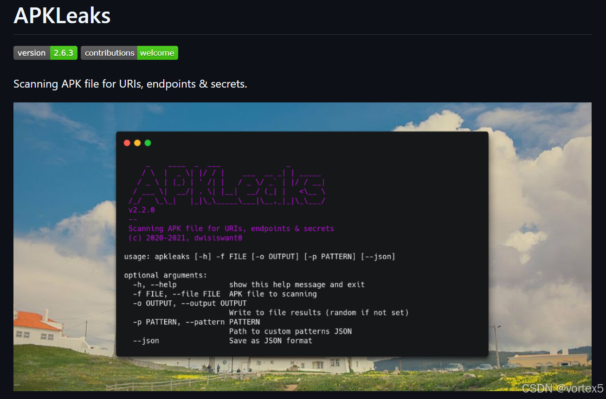Select the 'APK file to scanning' description

pyautogui.click(x=273, y=294)
